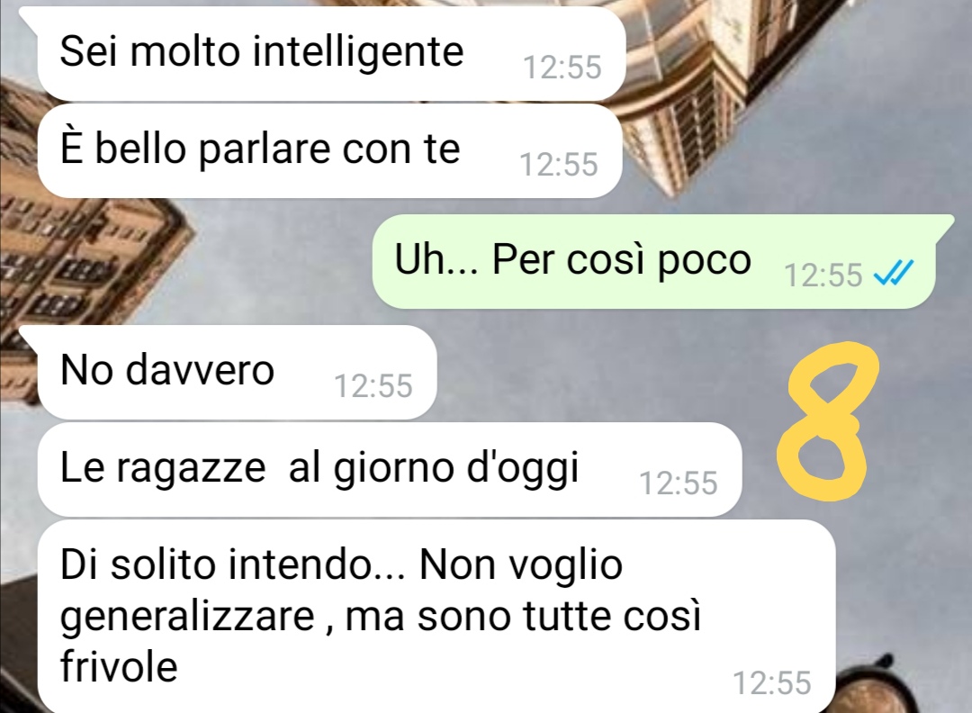Click the timestamp beside "No davvero"
Screen dimensions: 972x713
373,385
